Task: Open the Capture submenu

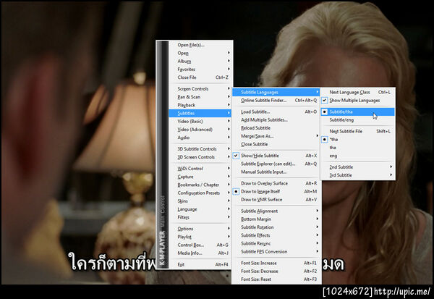Action: click(200, 177)
